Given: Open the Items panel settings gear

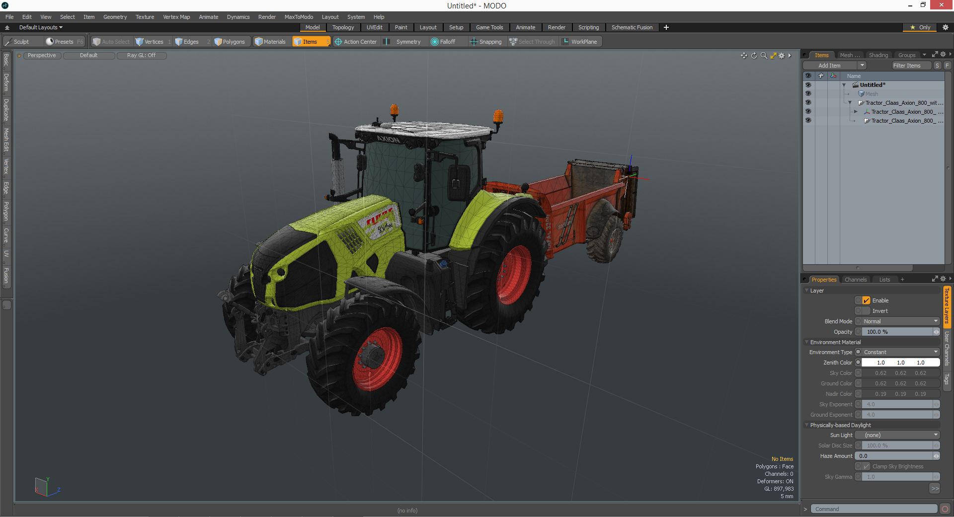Looking at the screenshot, I should [943, 55].
